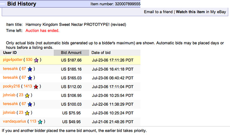The width and height of the screenshot is (230, 136).
Task: Select the bid amount US $75.95
Action: [x=71, y=113]
